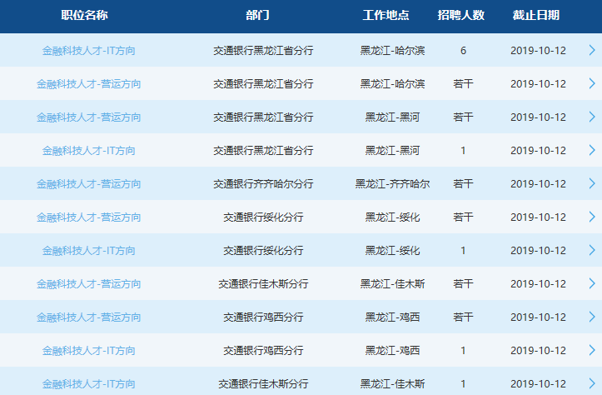
Task: Expand the chevron arrow on the 鸡西 IT方向 row
Action: click(592, 350)
